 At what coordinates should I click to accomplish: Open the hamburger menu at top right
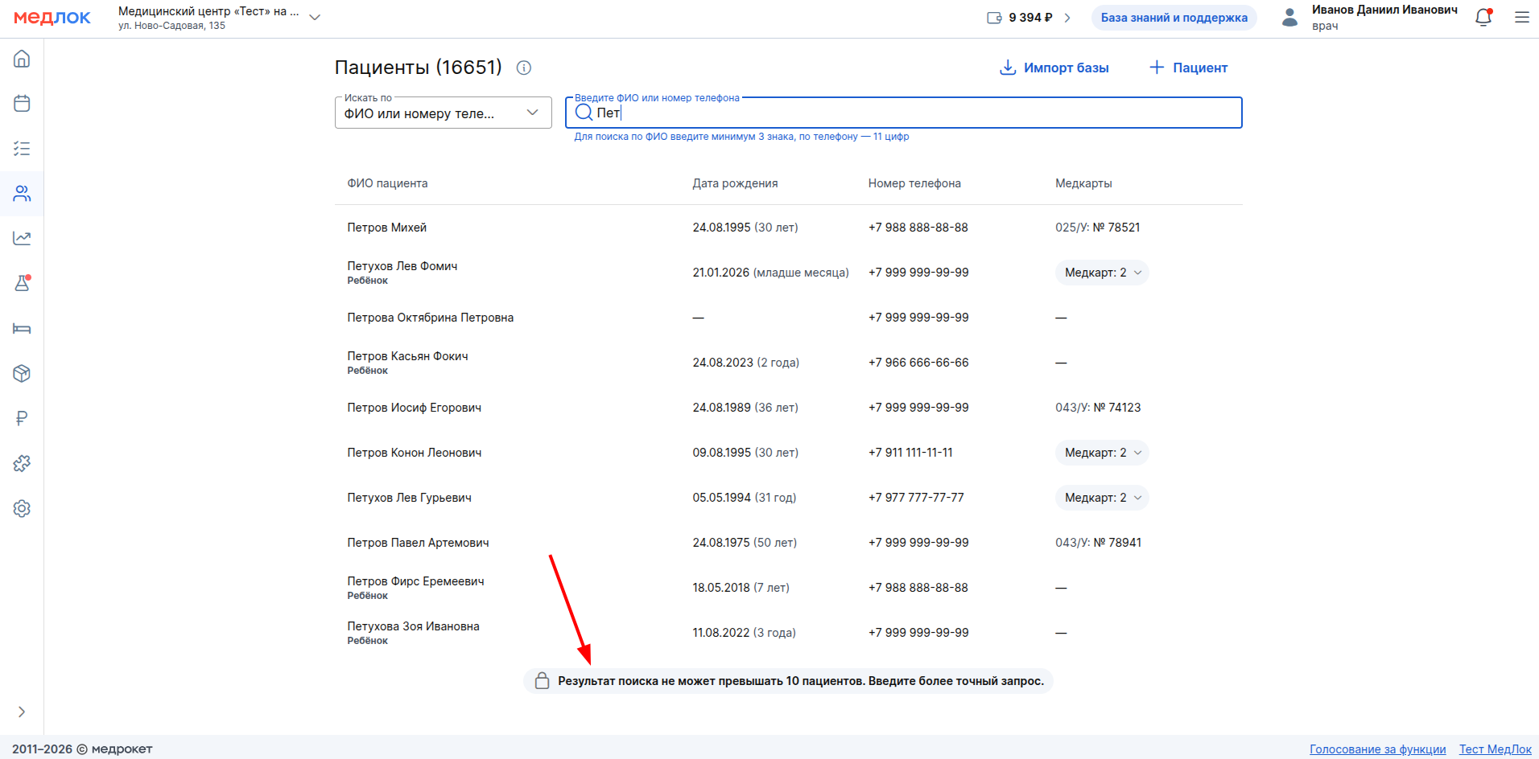click(x=1521, y=18)
